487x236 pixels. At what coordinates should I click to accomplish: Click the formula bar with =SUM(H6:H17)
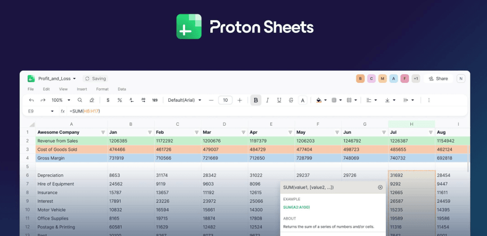pyautogui.click(x=267, y=111)
